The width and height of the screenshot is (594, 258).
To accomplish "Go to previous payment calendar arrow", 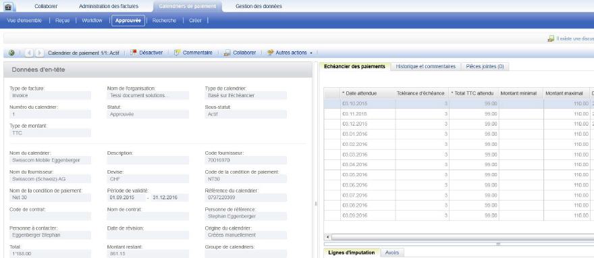I will point(30,53).
